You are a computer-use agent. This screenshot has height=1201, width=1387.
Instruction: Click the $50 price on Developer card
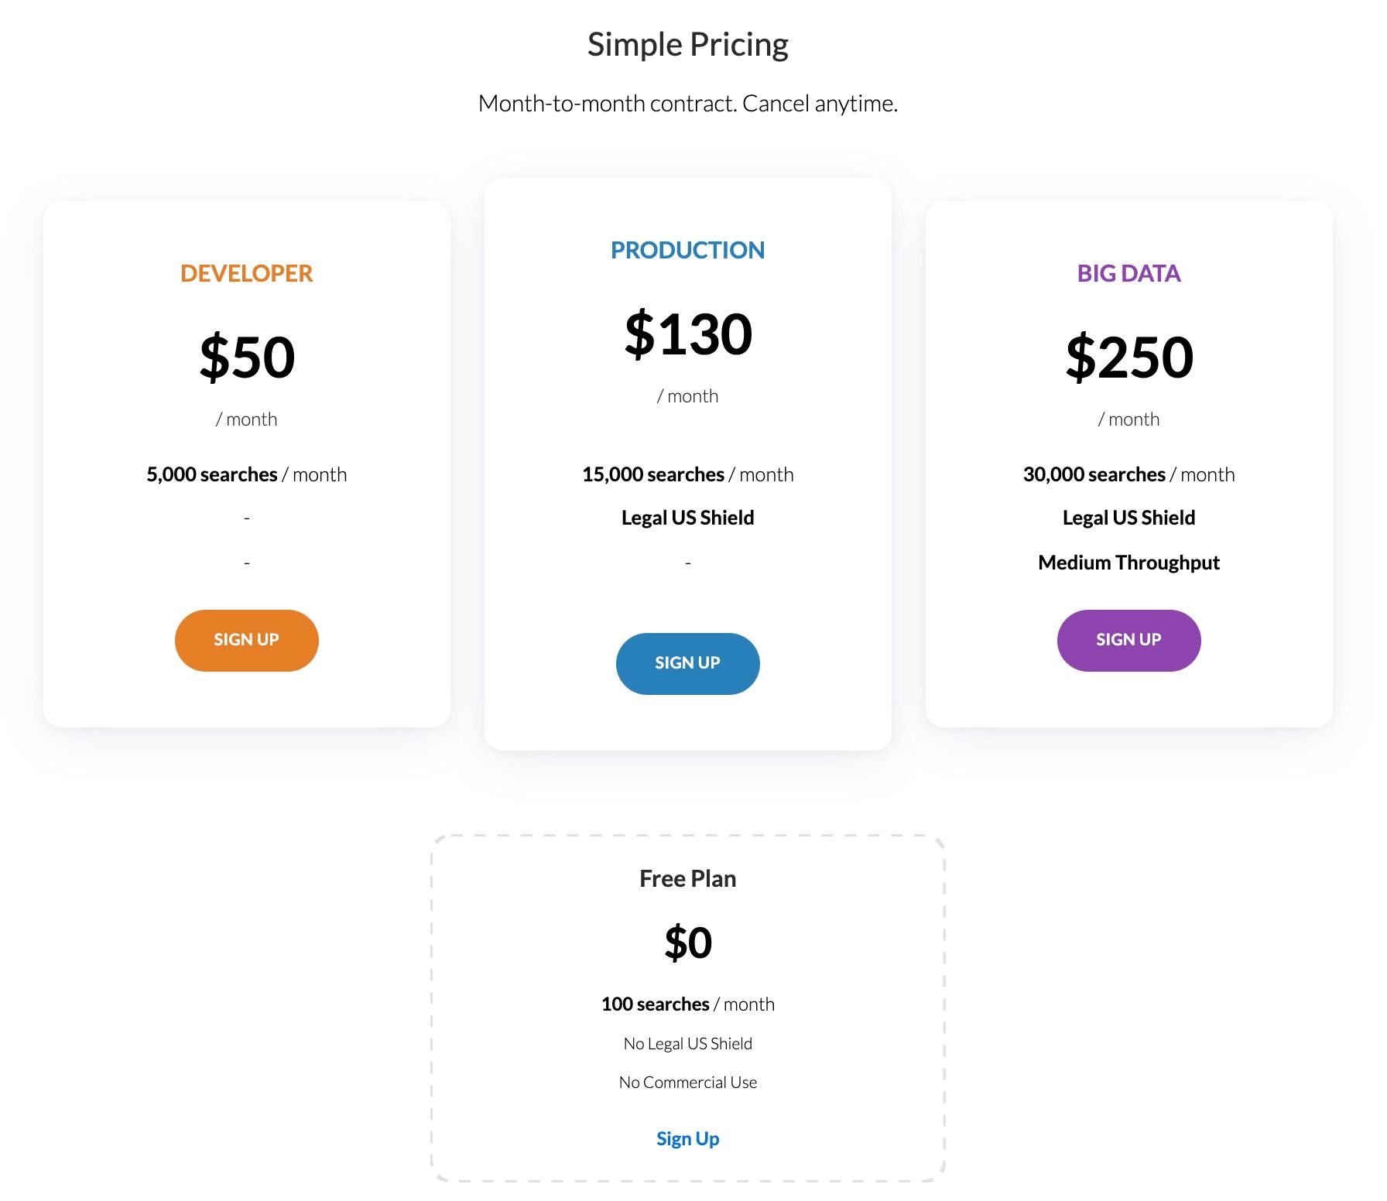point(246,357)
